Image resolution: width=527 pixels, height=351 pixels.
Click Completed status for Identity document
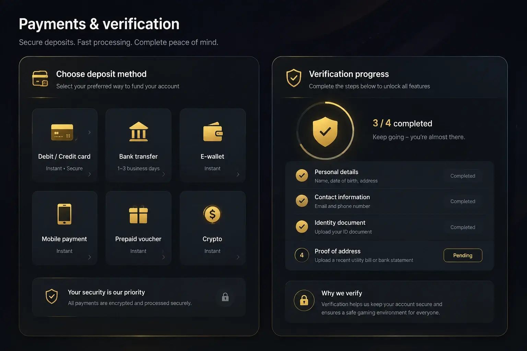(463, 227)
